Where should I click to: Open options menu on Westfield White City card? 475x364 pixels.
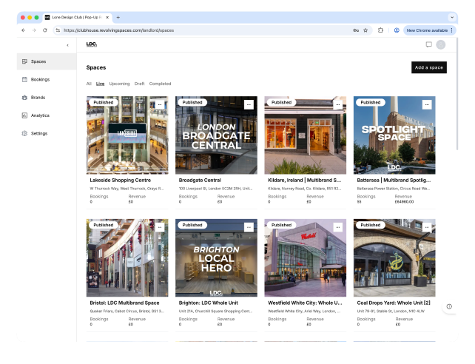point(338,227)
